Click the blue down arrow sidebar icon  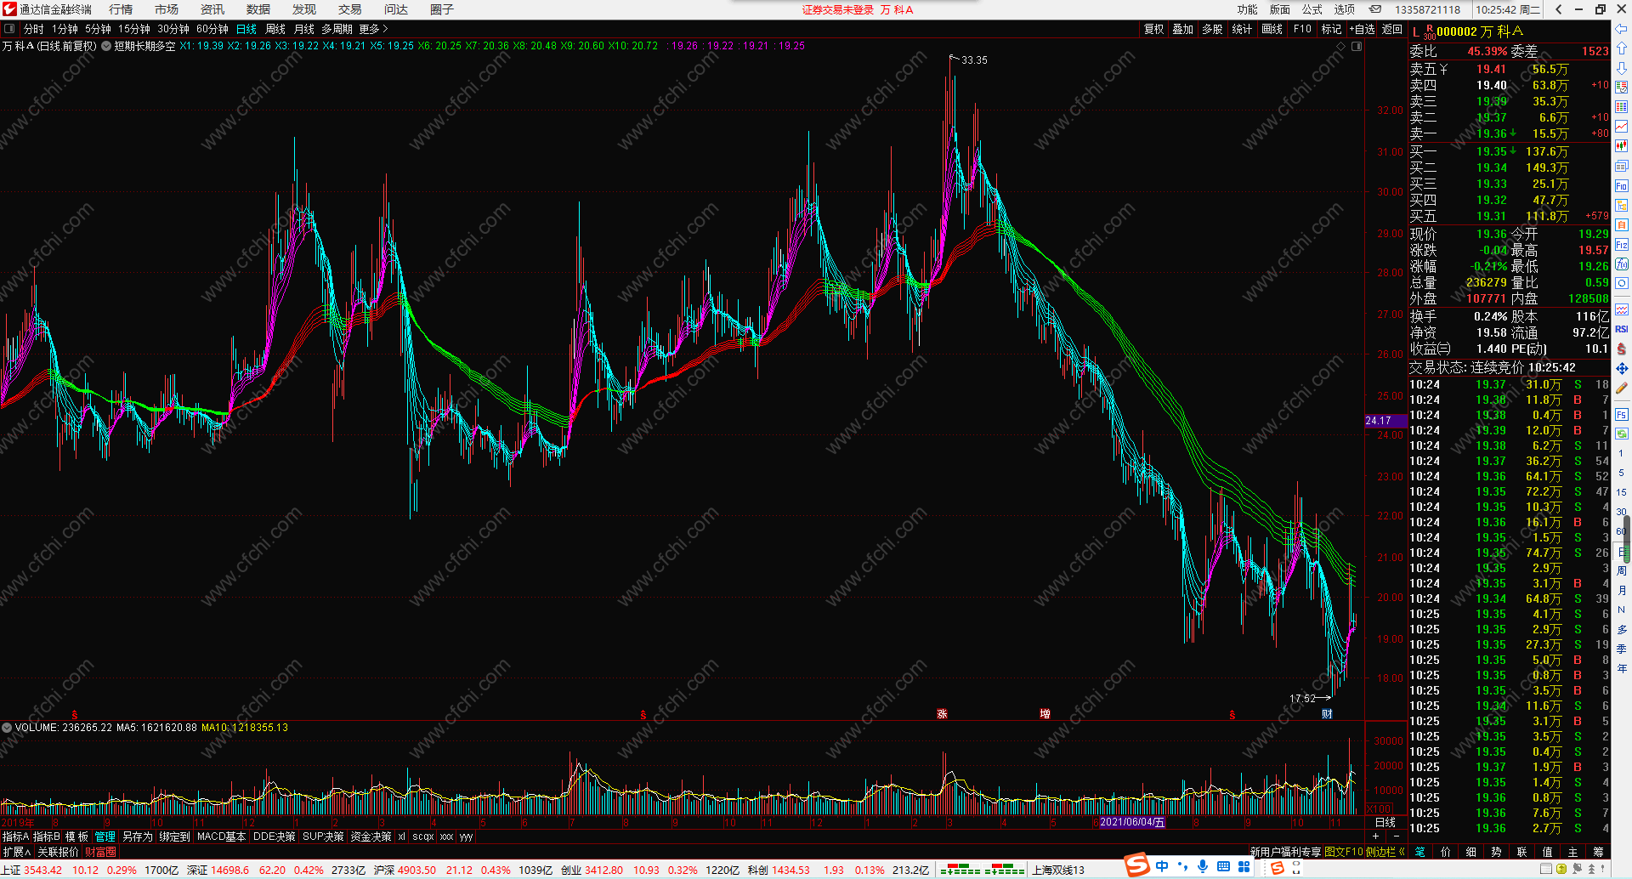pos(1622,67)
